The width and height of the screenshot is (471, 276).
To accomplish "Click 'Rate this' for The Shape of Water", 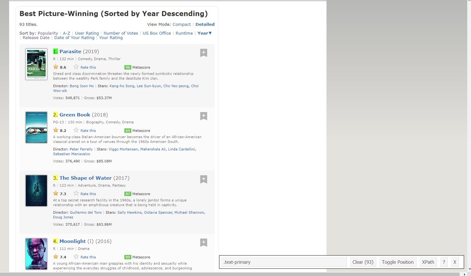I will (88, 194).
